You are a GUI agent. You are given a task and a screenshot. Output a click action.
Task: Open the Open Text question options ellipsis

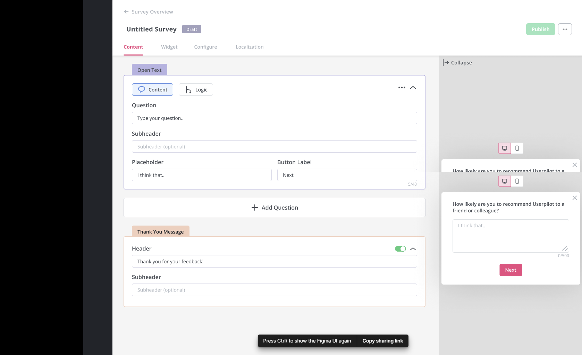point(402,87)
